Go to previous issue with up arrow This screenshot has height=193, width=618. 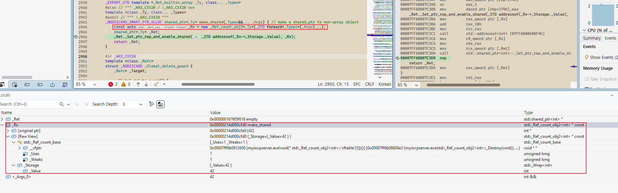tap(138, 84)
